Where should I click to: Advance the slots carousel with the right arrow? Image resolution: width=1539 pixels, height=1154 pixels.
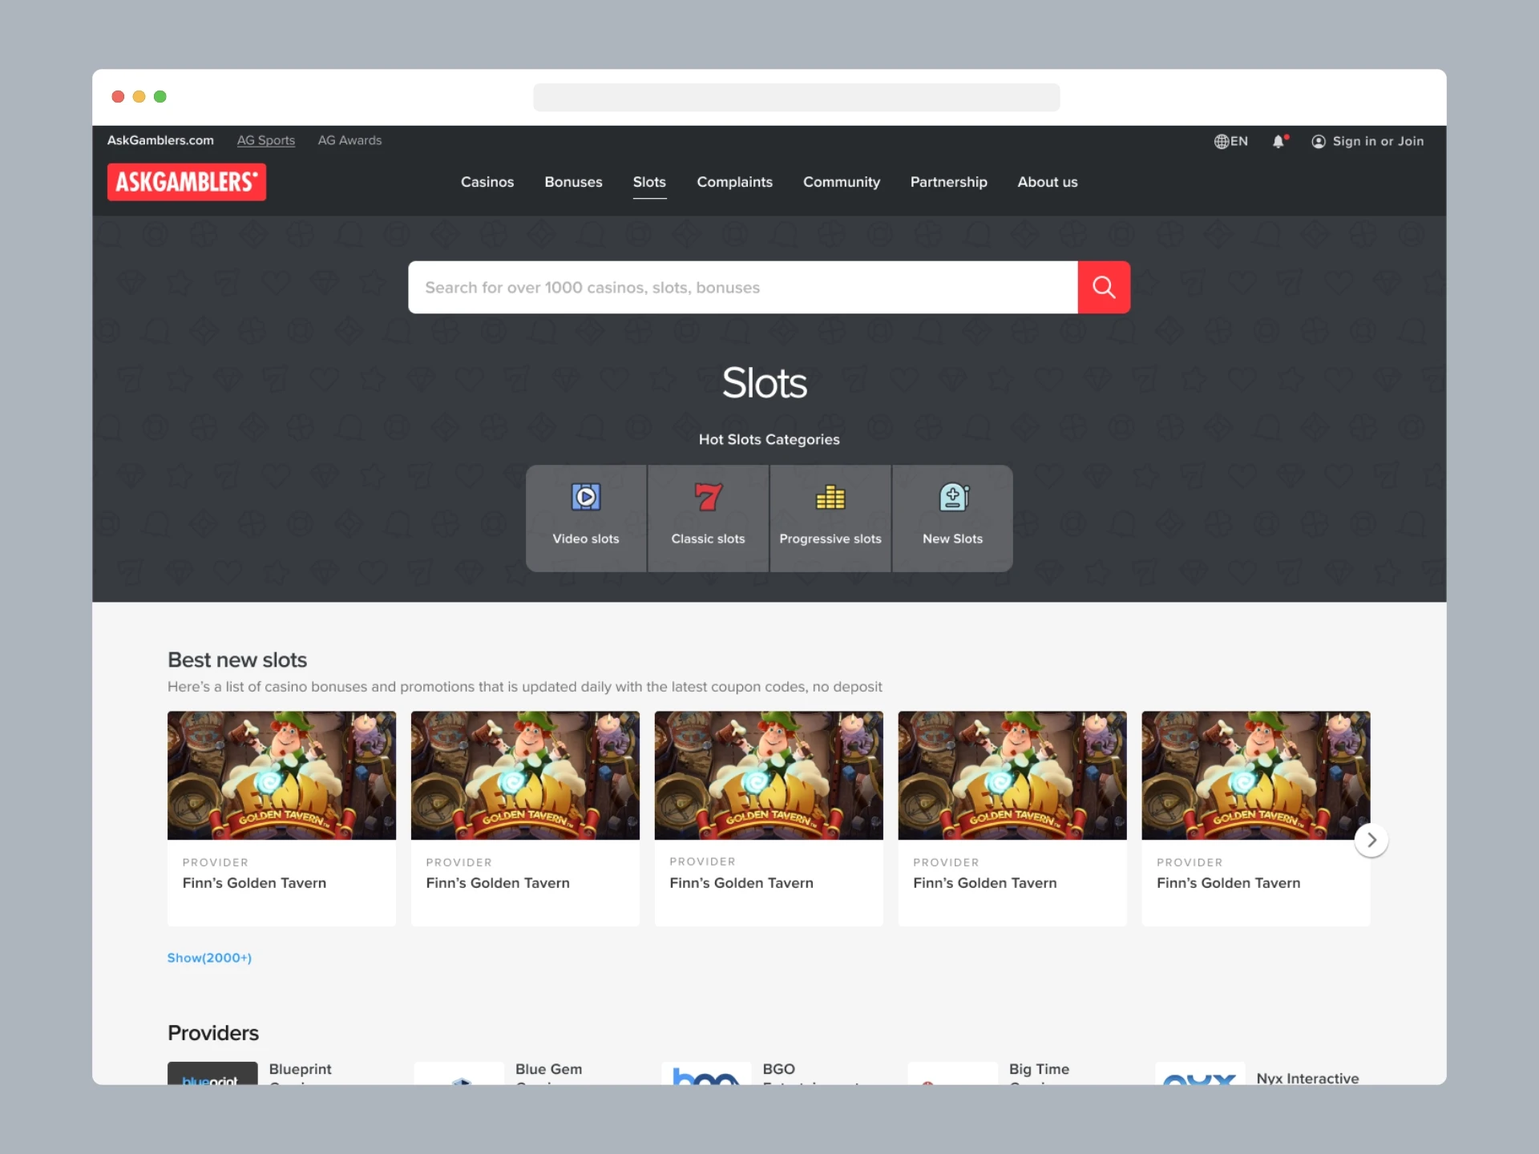1371,840
